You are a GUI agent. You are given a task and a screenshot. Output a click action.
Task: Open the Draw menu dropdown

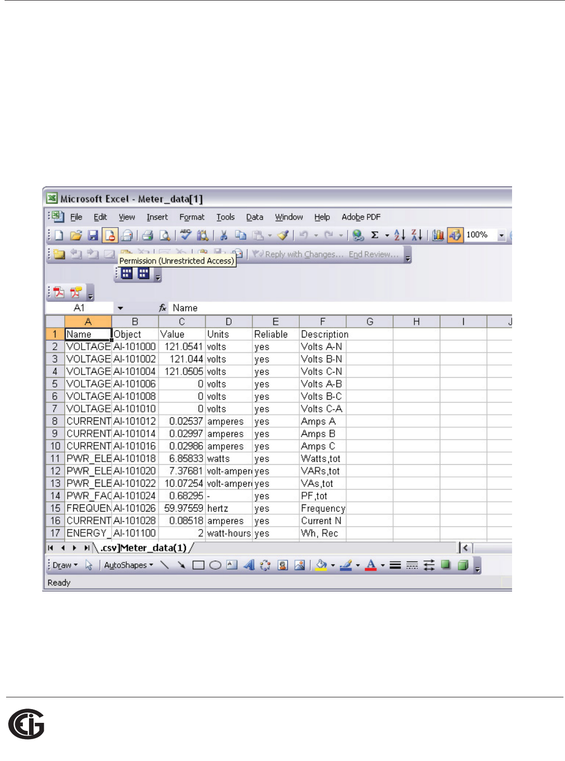[x=65, y=565]
